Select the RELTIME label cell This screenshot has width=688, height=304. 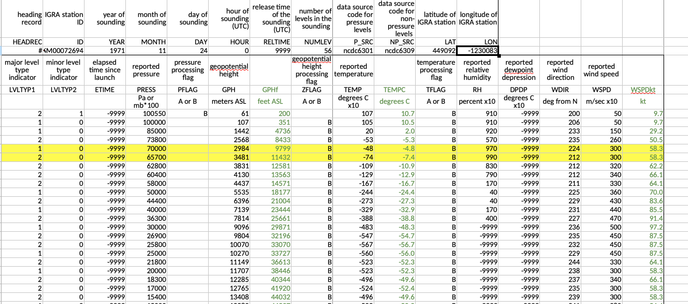coord(272,42)
